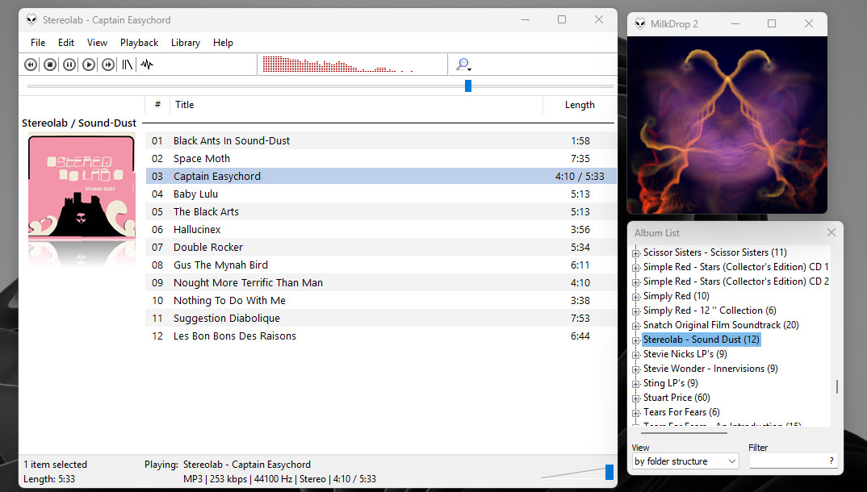
Task: Sort by the Length column header
Action: point(580,104)
